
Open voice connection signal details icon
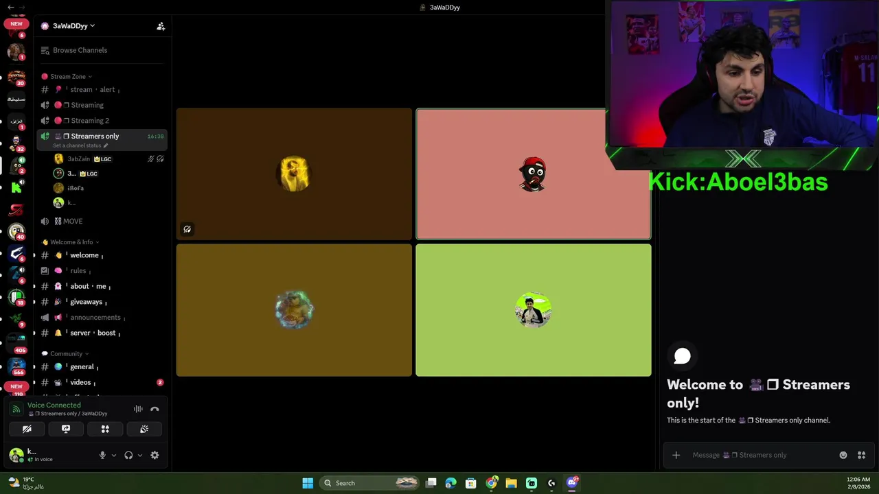coord(16,409)
